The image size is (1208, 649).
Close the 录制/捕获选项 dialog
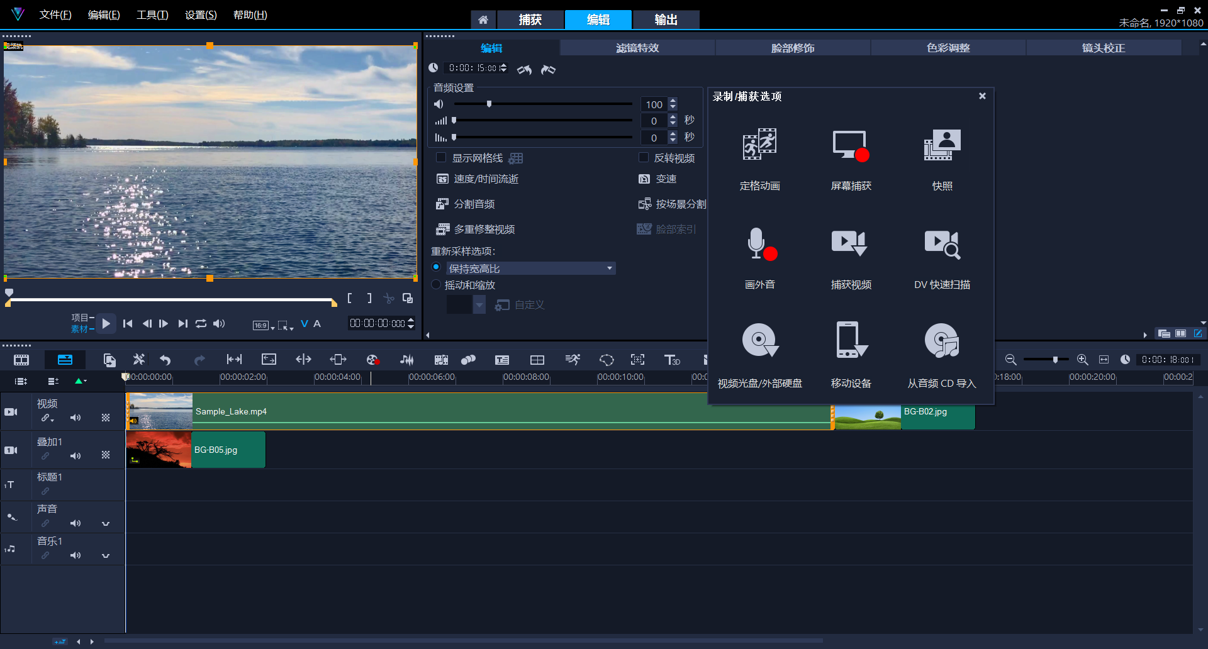982,96
